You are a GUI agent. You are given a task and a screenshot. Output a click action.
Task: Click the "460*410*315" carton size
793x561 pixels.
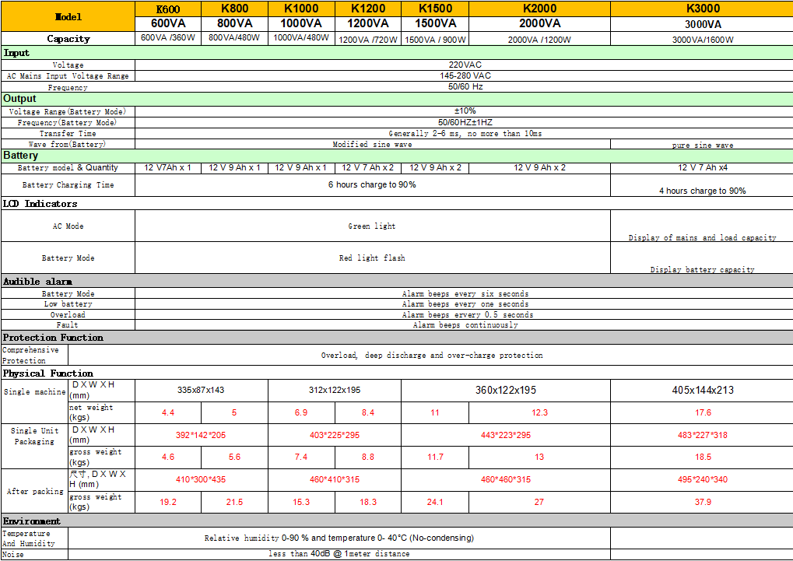(x=335, y=479)
